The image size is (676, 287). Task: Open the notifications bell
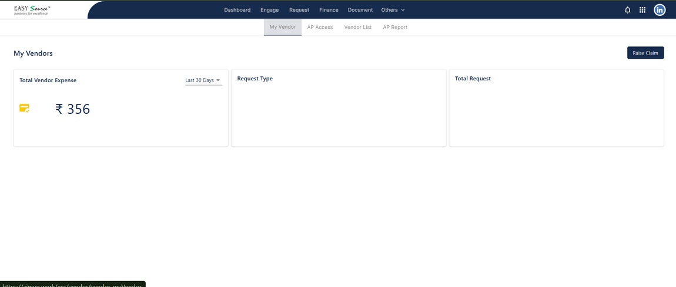(627, 10)
